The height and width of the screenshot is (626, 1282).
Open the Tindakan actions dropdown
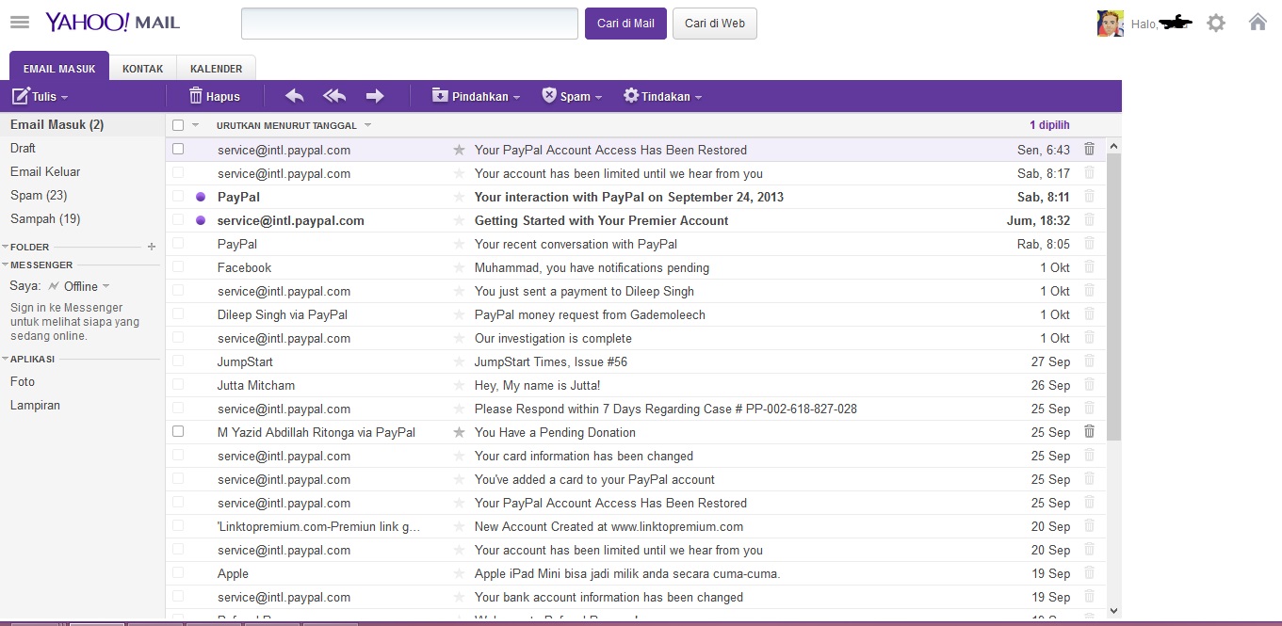[x=662, y=96]
